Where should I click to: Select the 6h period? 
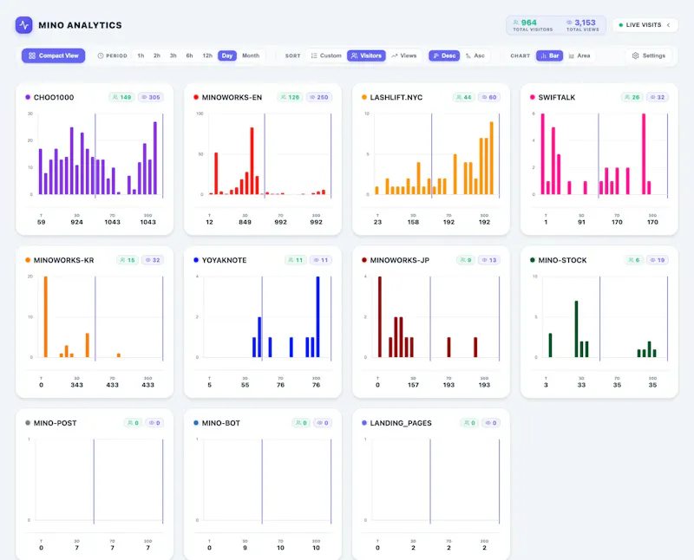(189, 55)
